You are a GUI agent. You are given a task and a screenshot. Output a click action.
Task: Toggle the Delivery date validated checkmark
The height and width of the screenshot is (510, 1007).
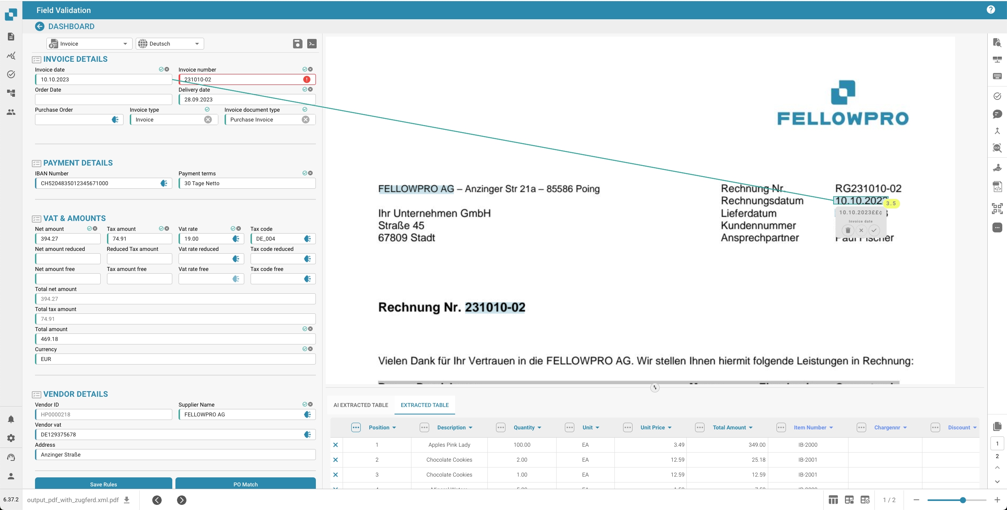305,89
